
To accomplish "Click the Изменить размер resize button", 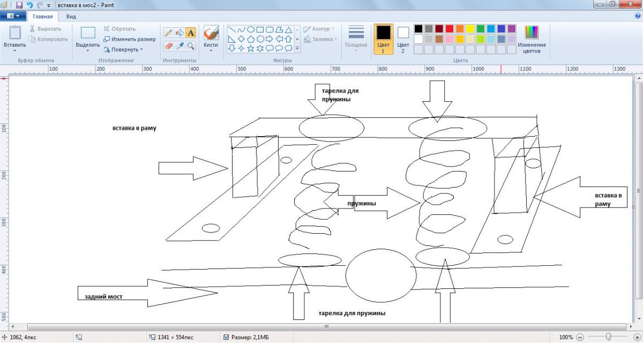I will (x=129, y=39).
